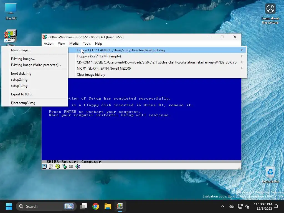The width and height of the screenshot is (284, 213).
Task: Click the sound speaker status bar icon
Action: coord(78,166)
